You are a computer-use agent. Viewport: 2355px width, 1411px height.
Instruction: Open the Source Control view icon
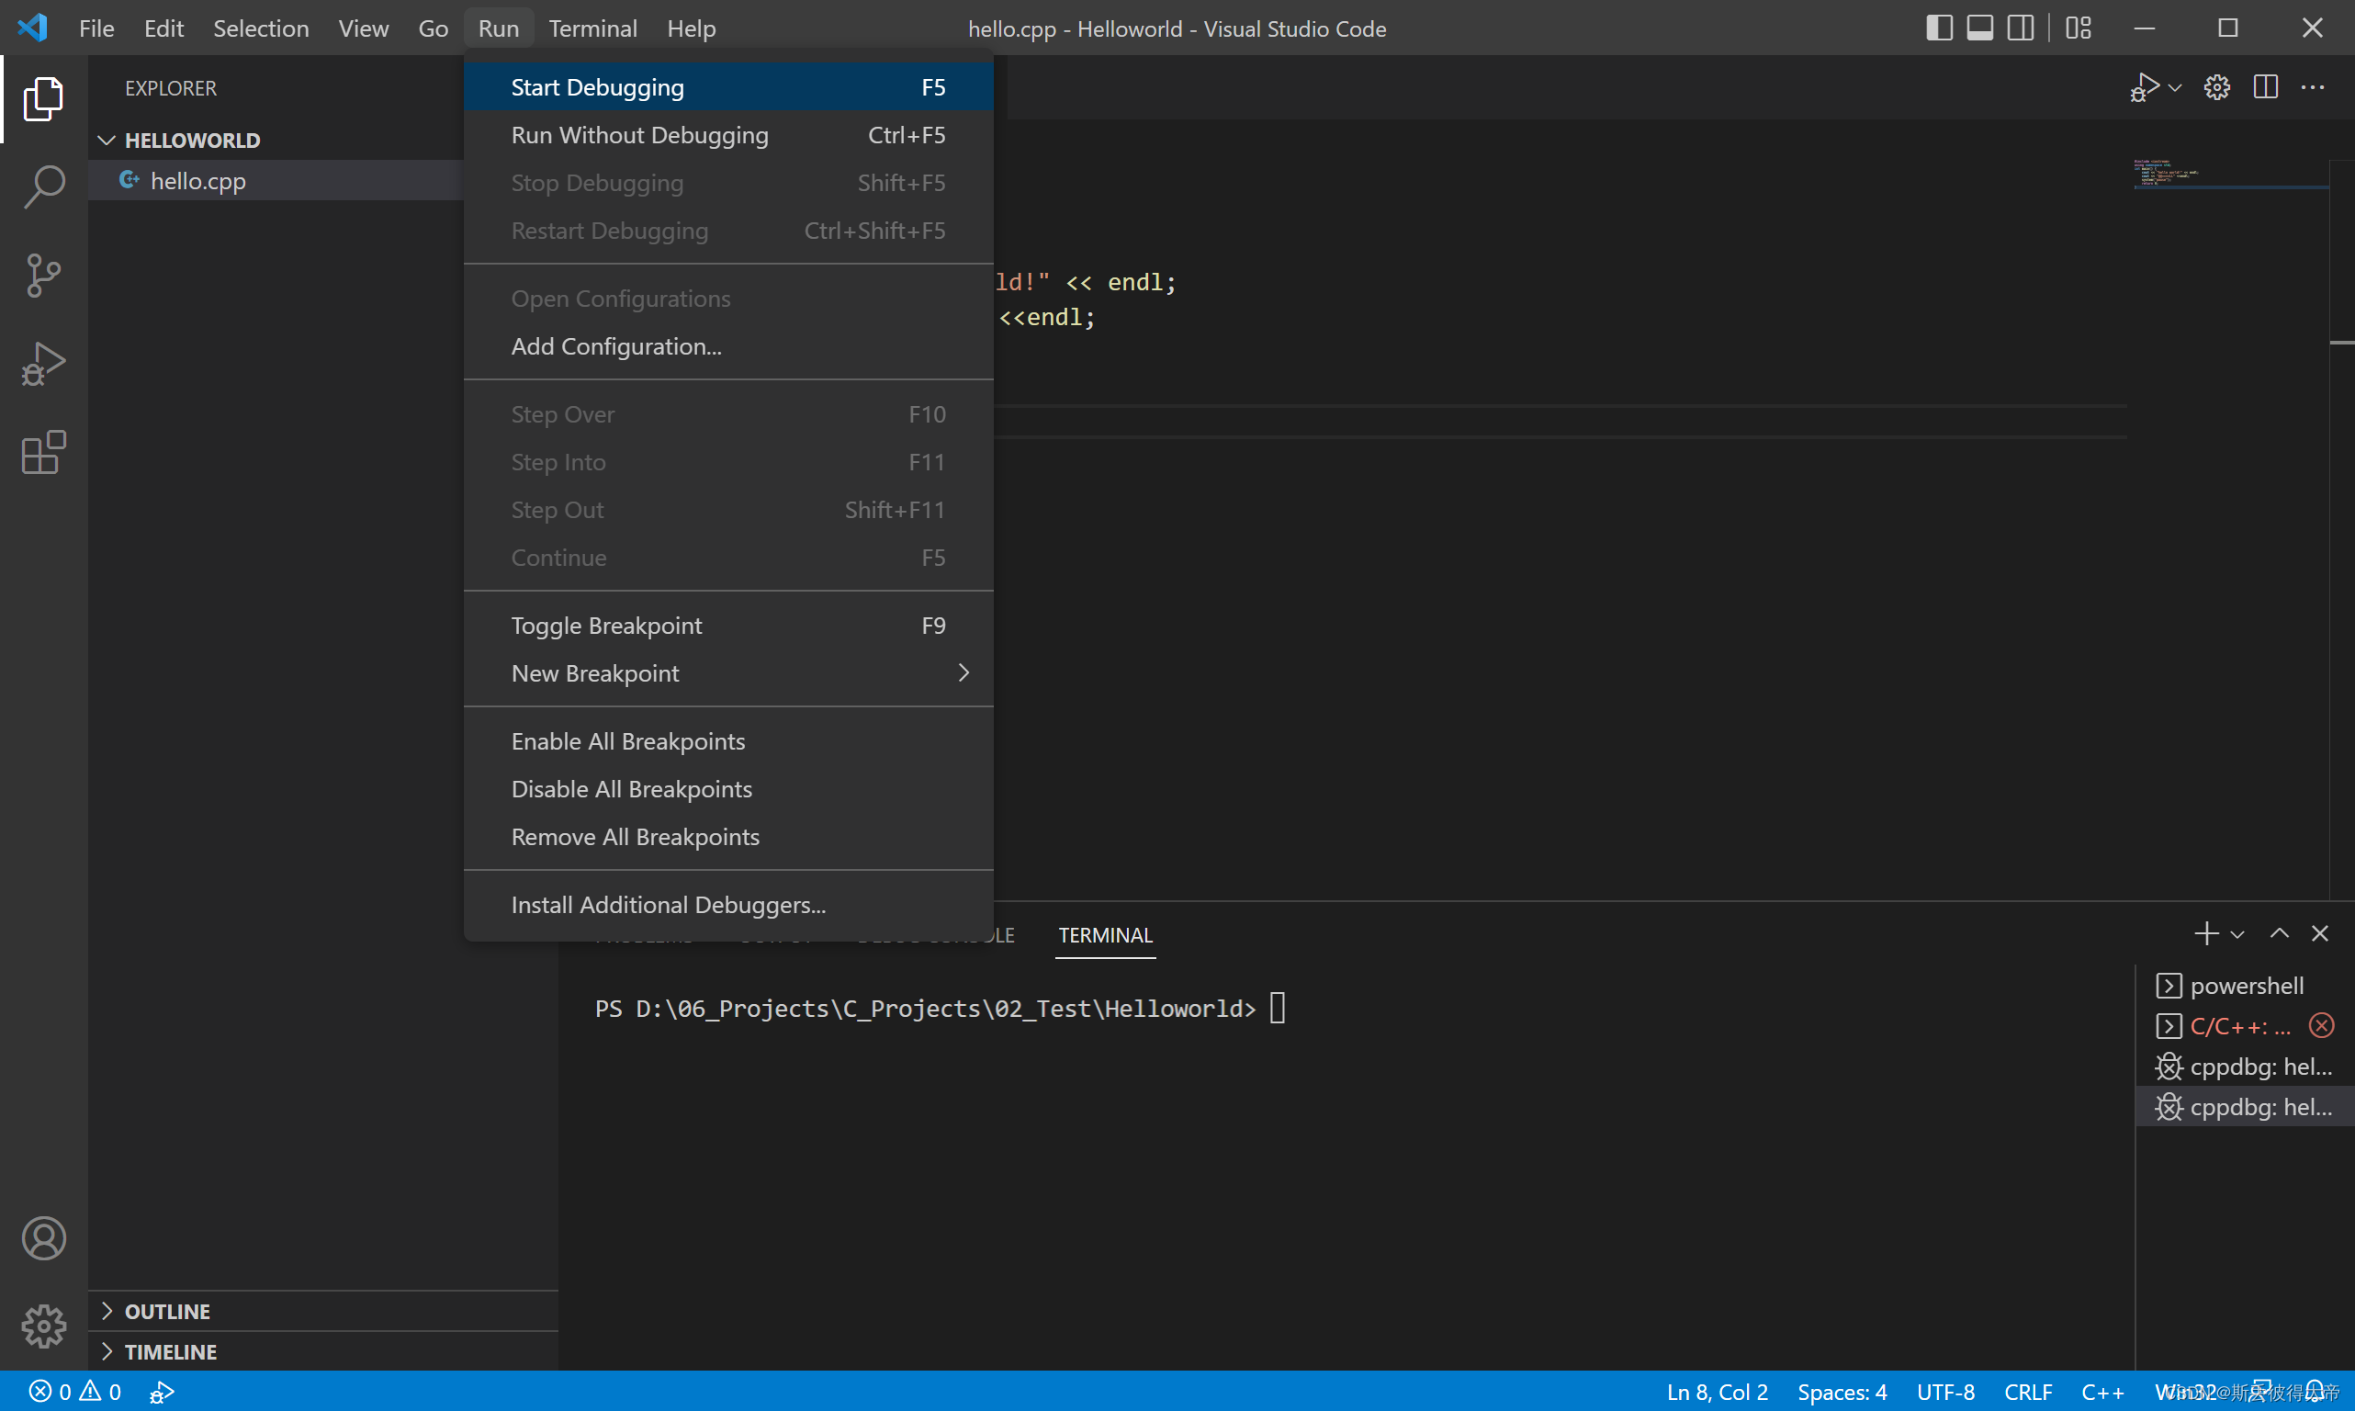click(44, 276)
